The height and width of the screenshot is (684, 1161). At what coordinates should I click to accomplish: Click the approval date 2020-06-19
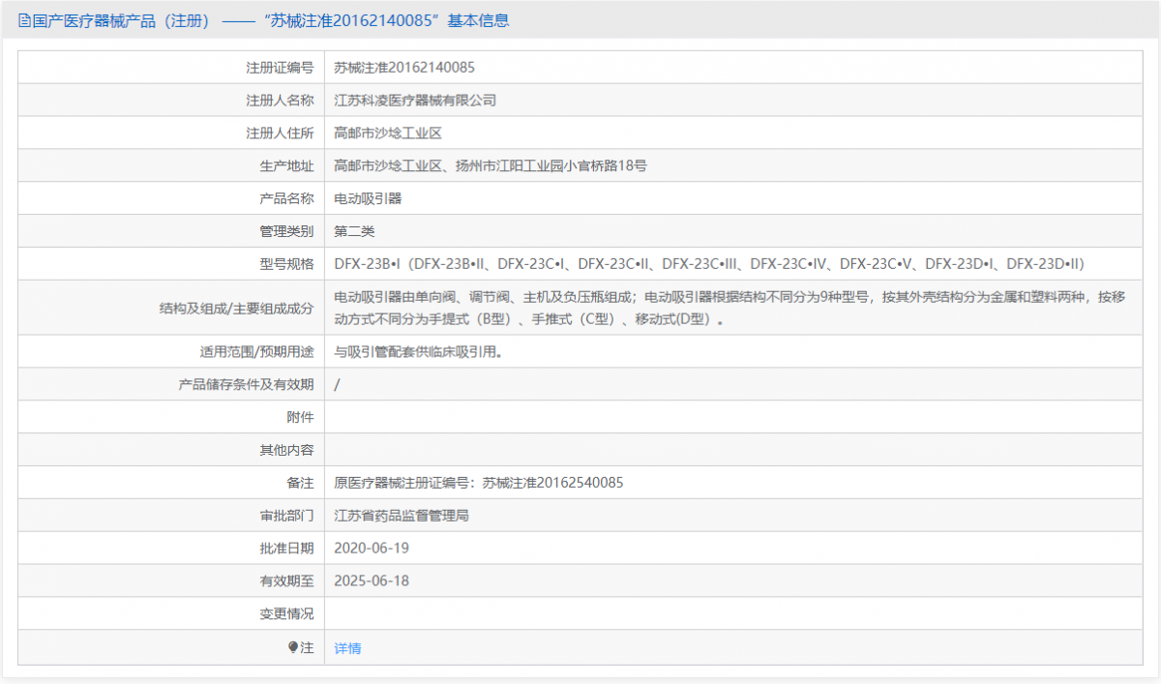372,548
